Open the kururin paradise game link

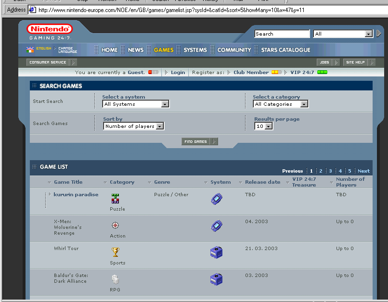[x=76, y=194]
